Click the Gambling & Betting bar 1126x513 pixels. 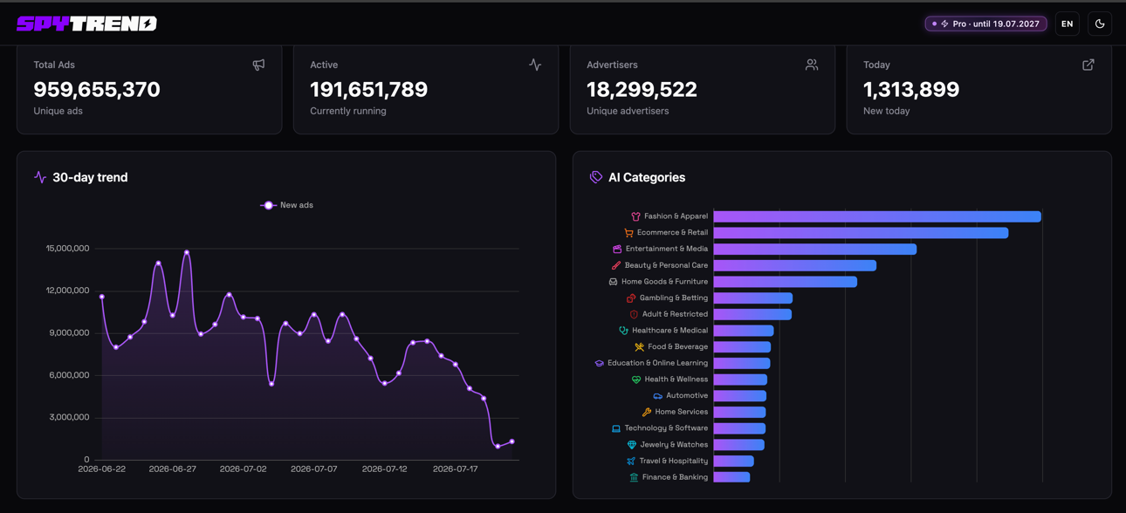tap(753, 298)
